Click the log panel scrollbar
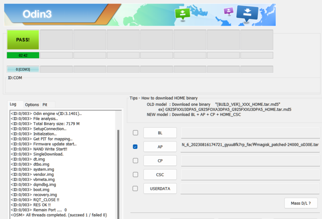 click(118, 174)
